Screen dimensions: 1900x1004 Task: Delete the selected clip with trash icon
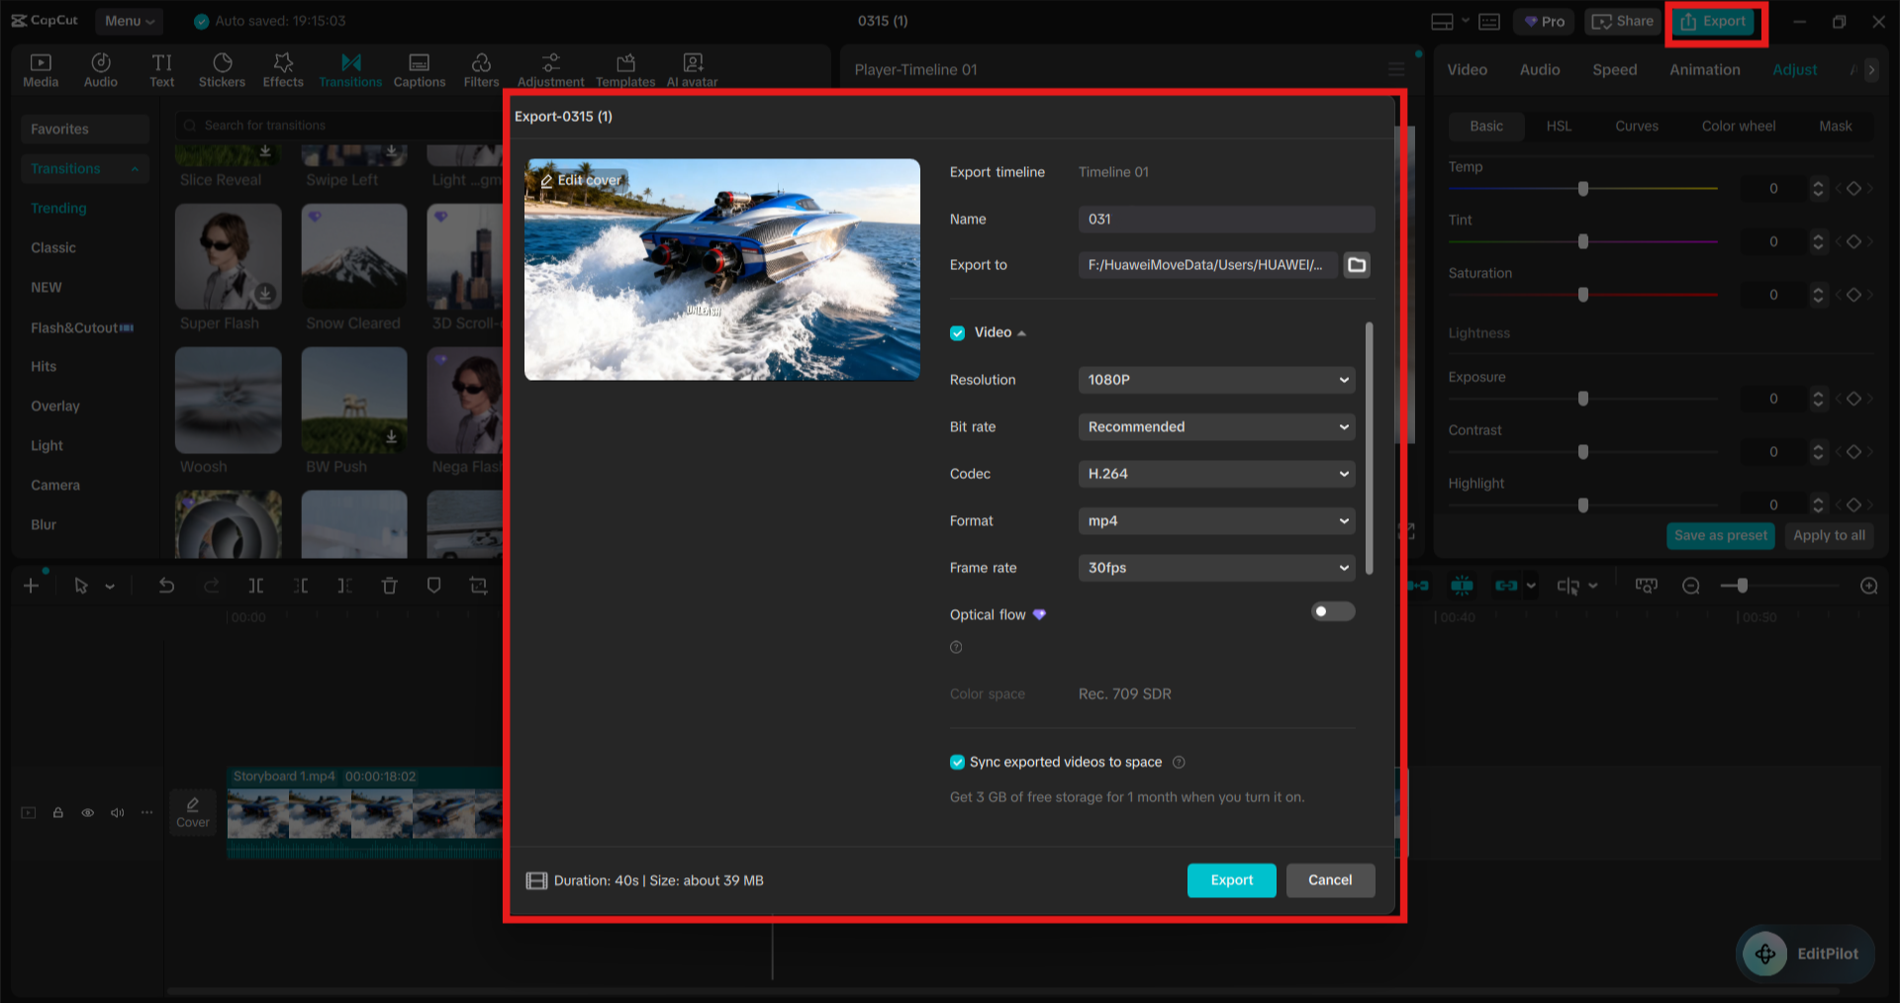(390, 587)
